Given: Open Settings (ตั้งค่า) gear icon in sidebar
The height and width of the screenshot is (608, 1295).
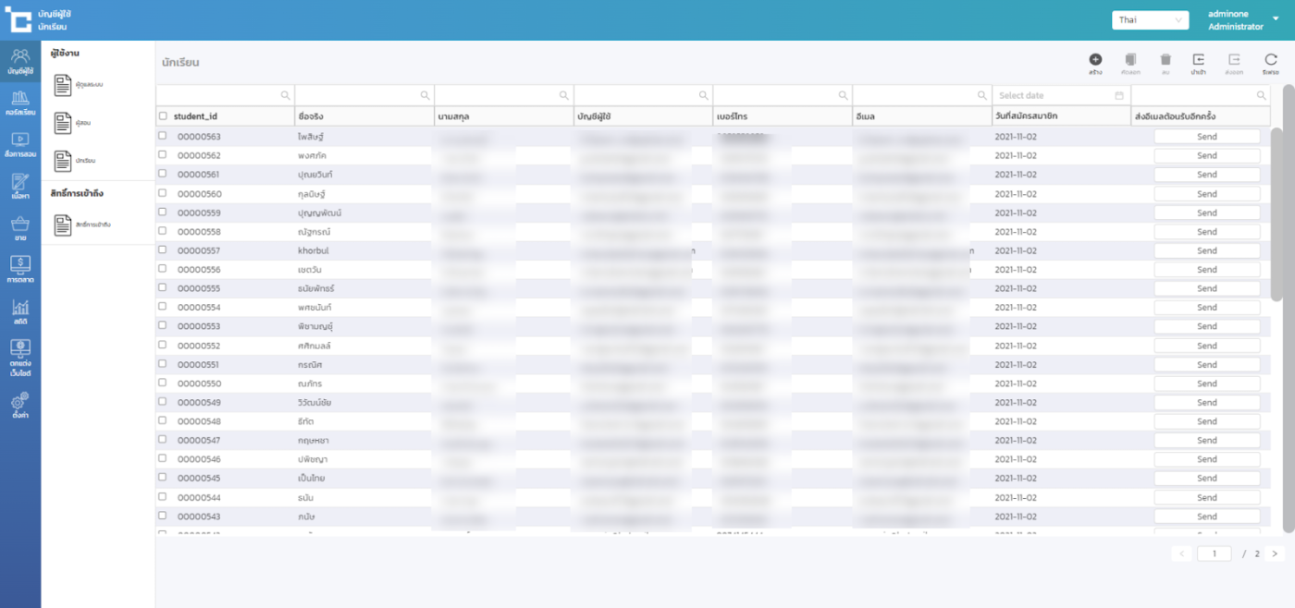Looking at the screenshot, I should [20, 405].
